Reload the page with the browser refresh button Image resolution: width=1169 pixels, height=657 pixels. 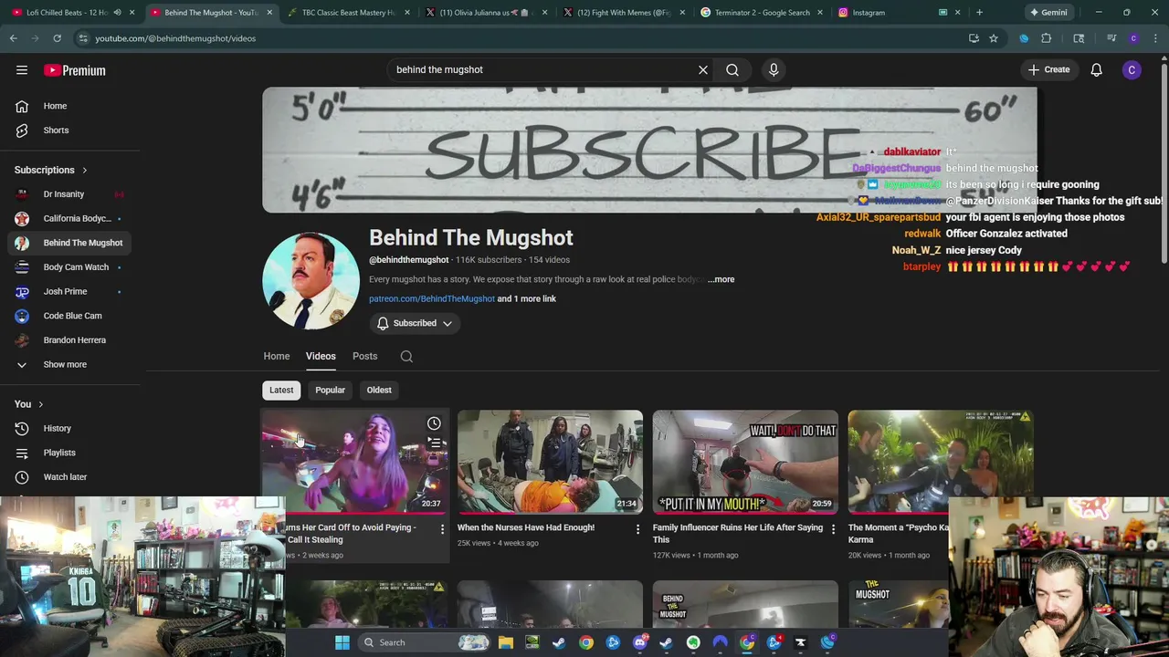pos(57,38)
